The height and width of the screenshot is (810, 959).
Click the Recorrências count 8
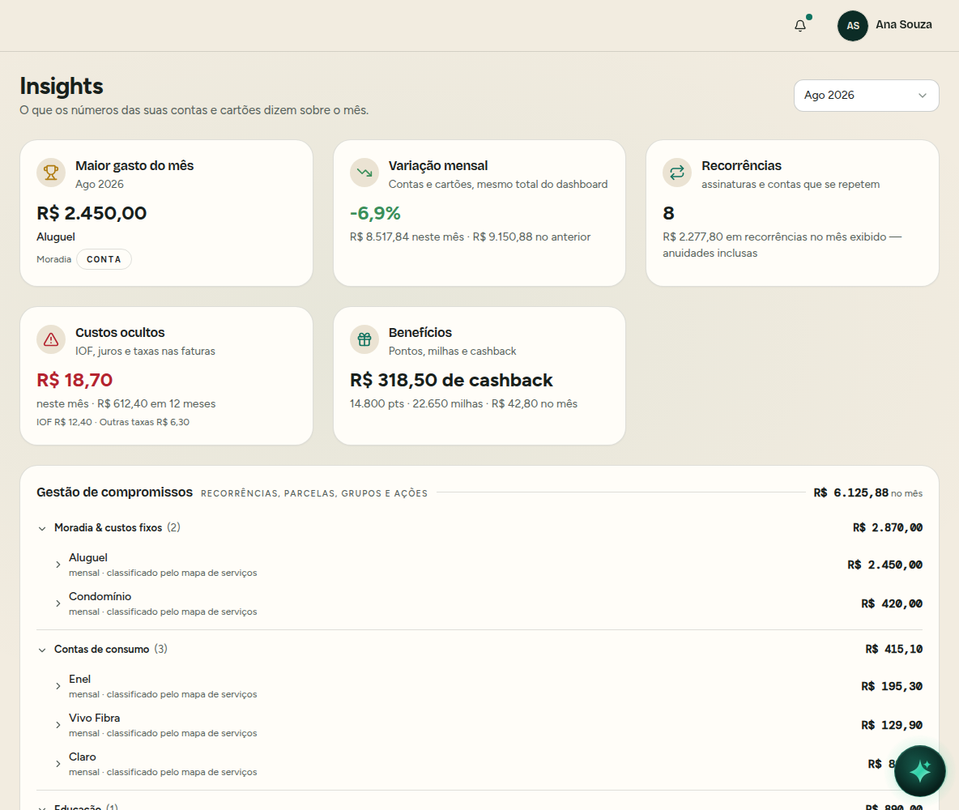coord(668,213)
